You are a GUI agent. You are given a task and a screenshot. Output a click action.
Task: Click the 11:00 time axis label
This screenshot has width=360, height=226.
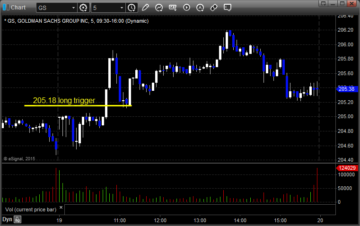[120, 220]
